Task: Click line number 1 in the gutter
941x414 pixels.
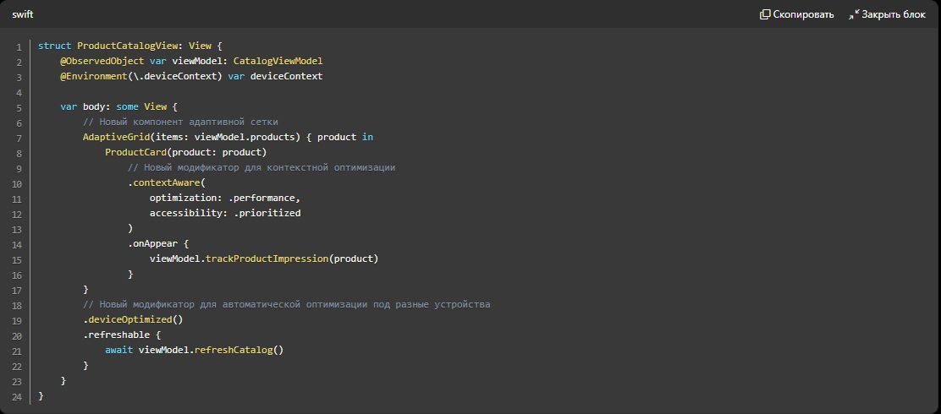Action: coord(19,46)
